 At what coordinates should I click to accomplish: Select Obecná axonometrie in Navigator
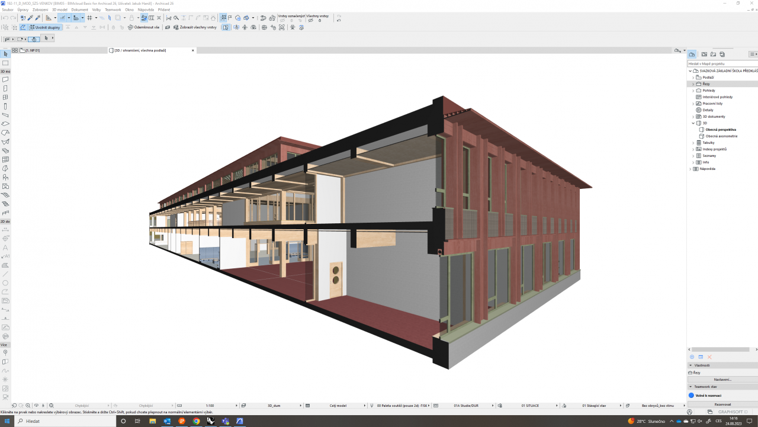pos(721,136)
